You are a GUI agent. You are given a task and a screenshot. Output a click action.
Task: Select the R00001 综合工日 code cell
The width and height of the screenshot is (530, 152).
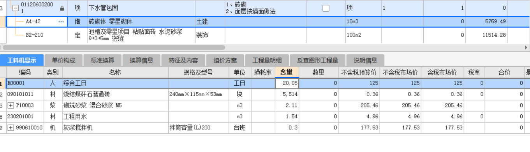pyautogui.click(x=25, y=83)
